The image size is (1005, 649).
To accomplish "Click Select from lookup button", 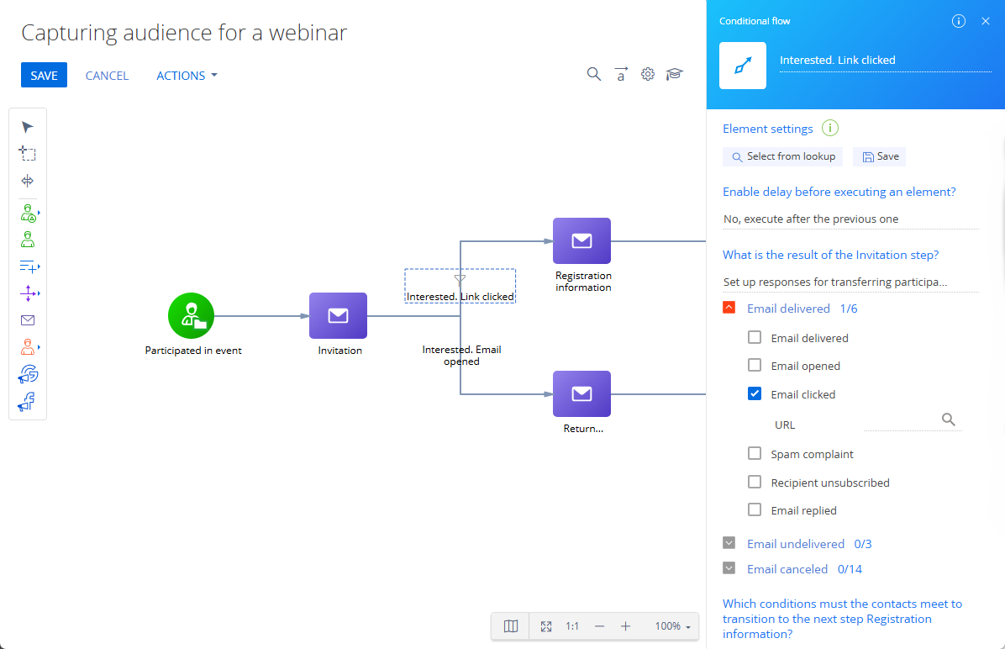I will [x=782, y=156].
